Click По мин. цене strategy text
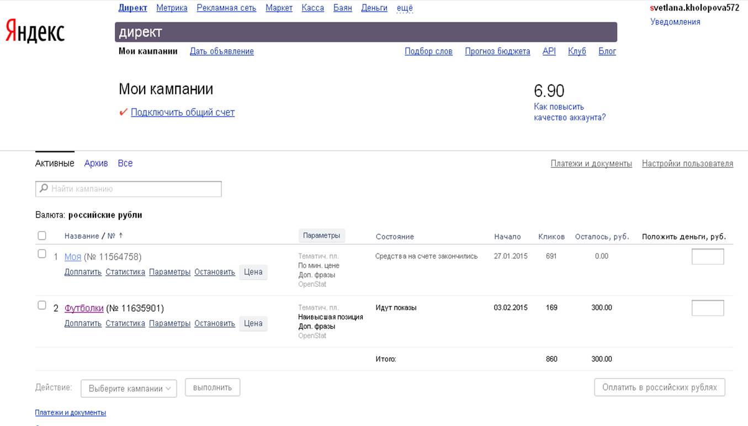Screen dimensions: 748x426 click(x=319, y=266)
